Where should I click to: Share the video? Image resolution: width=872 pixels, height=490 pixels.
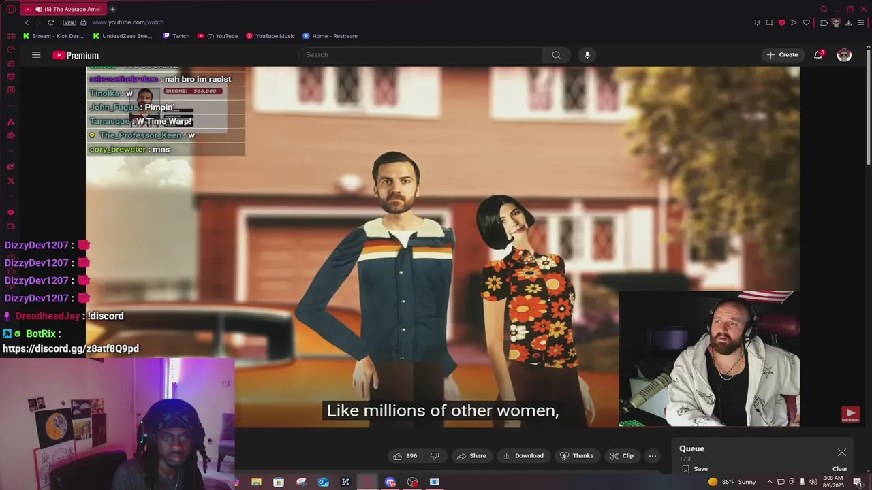click(471, 456)
